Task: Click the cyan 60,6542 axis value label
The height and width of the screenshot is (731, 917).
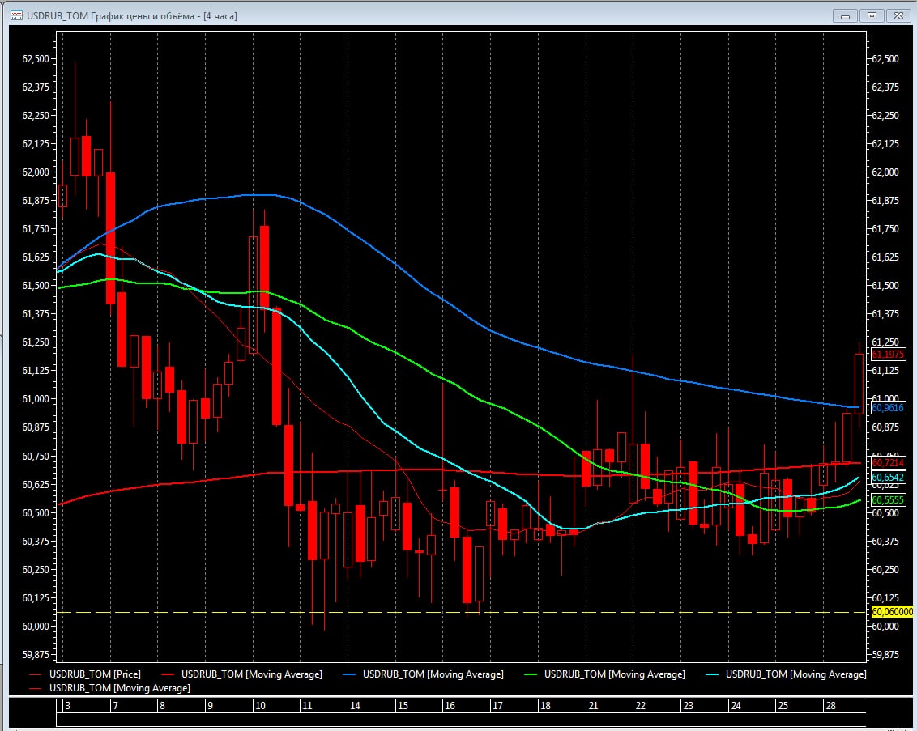Action: click(887, 478)
